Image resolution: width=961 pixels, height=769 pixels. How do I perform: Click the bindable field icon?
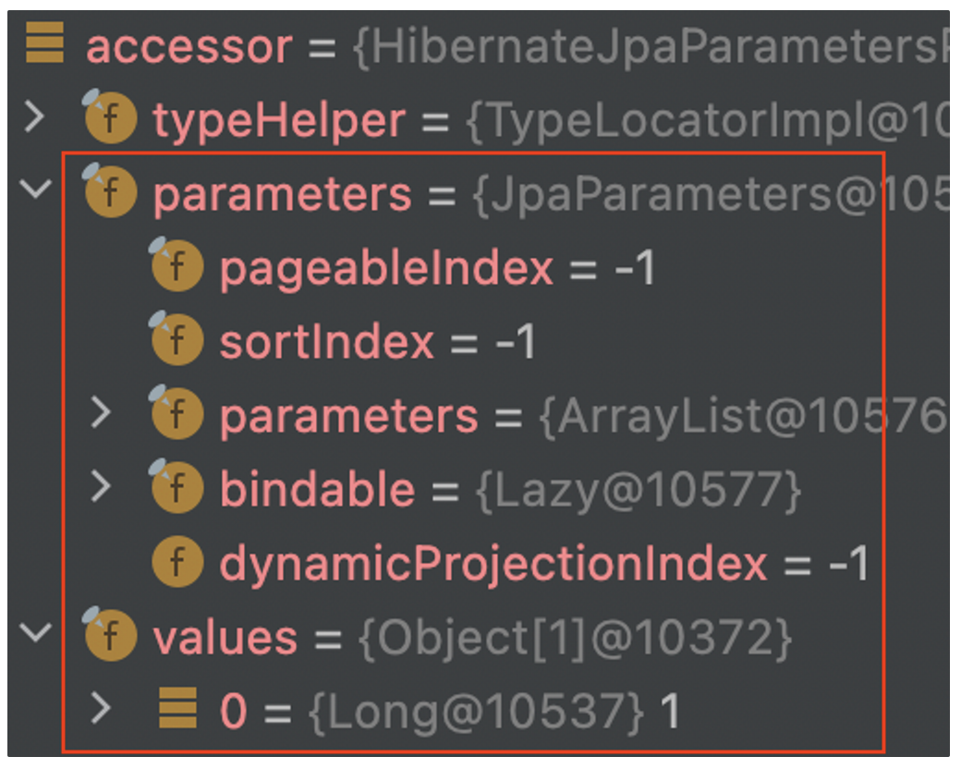[x=176, y=486]
